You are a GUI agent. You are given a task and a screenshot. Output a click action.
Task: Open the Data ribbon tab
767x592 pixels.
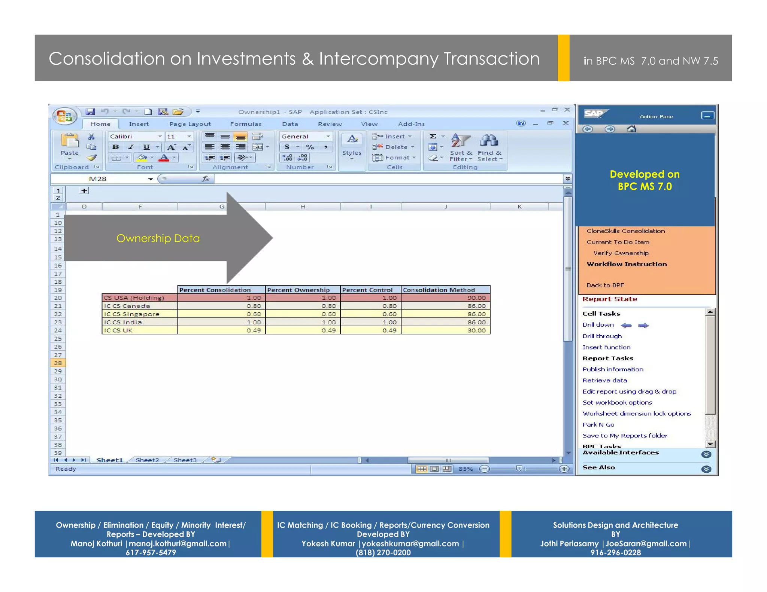pos(290,124)
